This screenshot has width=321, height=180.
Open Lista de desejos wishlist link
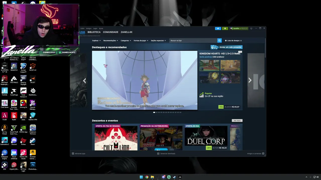(x=233, y=40)
